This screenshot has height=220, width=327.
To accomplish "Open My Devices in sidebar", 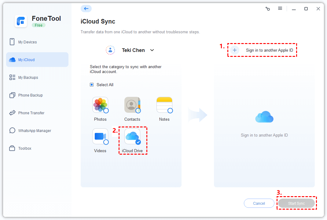I will [28, 42].
